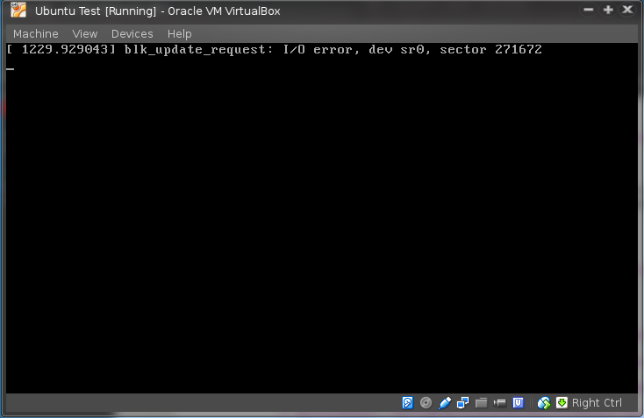Click the virtualization (V) CPU indicator icon
This screenshot has height=418, width=644.
(518, 403)
